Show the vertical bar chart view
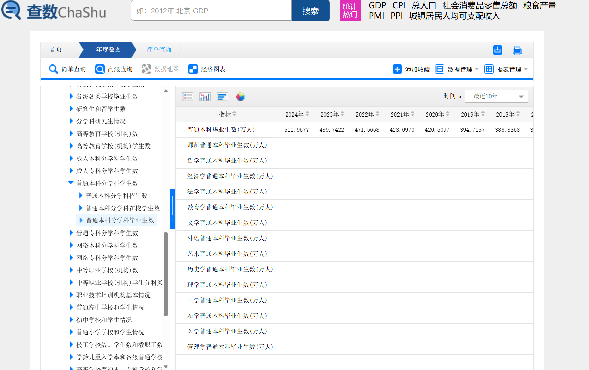This screenshot has width=589, height=370. coord(205,97)
